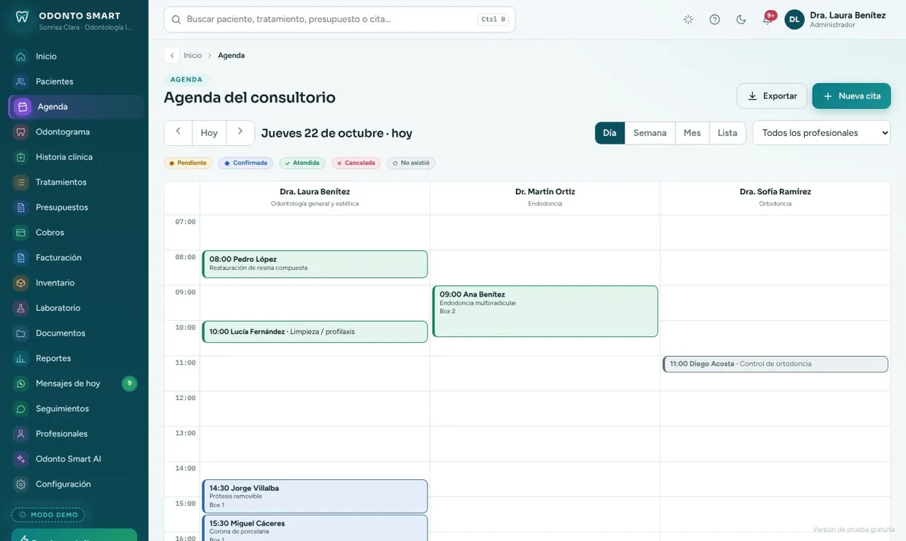
Task: Focus the patient search input field
Action: (x=340, y=20)
